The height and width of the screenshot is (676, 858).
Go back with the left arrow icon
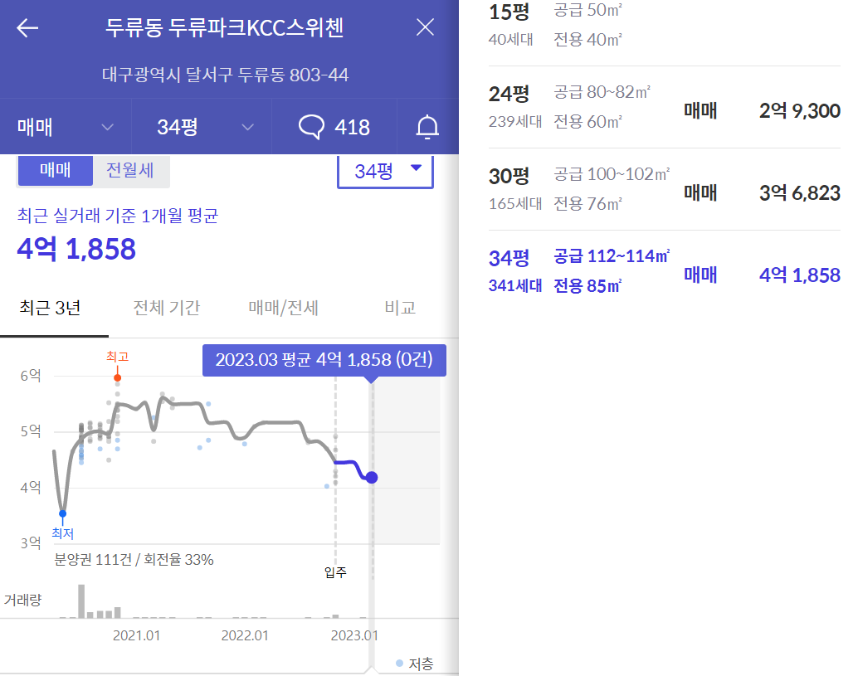tap(27, 28)
